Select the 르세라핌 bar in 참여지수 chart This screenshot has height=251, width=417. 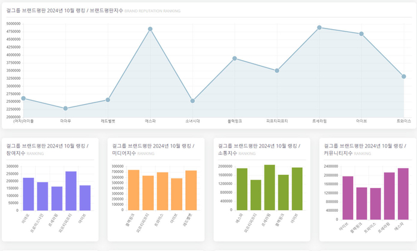coord(57,199)
